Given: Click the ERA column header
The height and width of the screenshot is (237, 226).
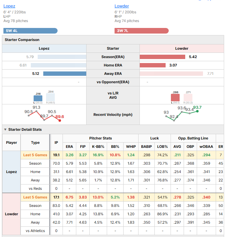Looking at the screenshot, I should [69, 147].
